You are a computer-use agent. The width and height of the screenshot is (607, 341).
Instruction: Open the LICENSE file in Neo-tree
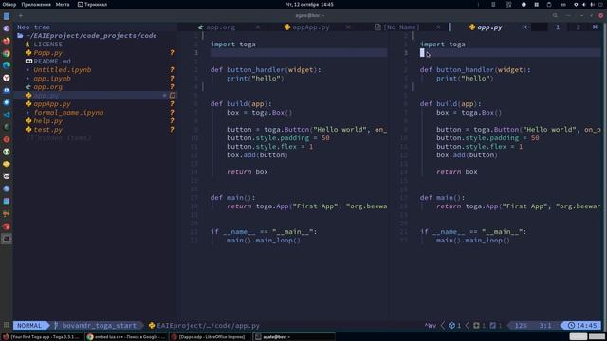click(47, 45)
